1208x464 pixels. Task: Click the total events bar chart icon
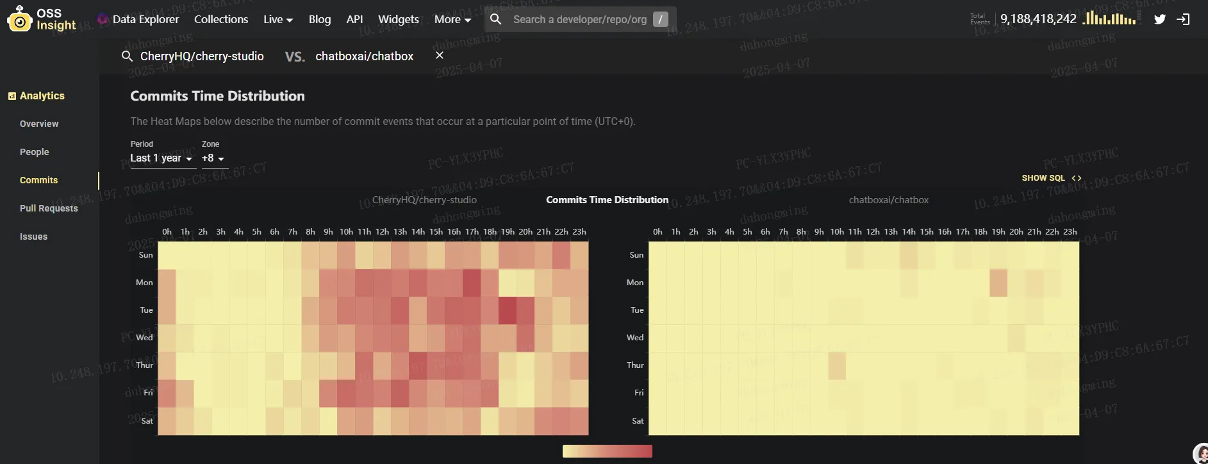click(1109, 18)
